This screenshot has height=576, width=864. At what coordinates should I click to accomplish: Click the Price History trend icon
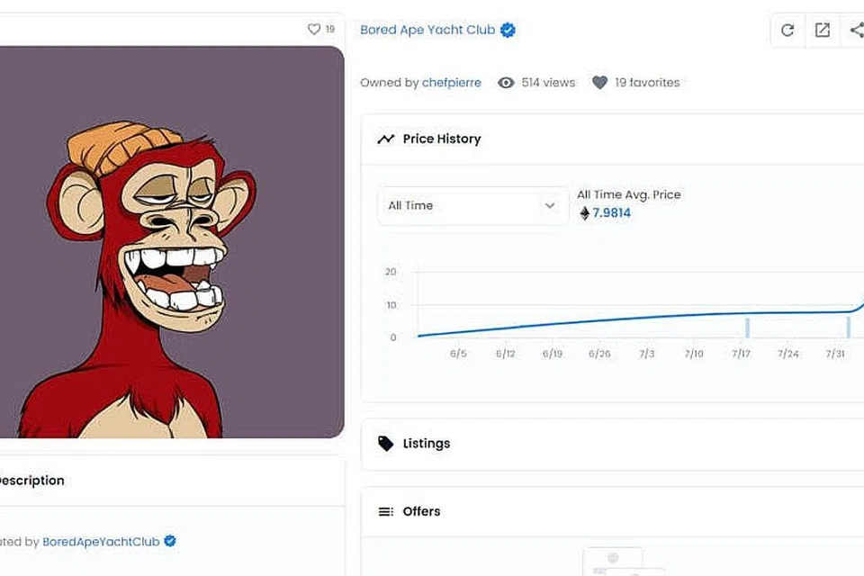click(386, 139)
